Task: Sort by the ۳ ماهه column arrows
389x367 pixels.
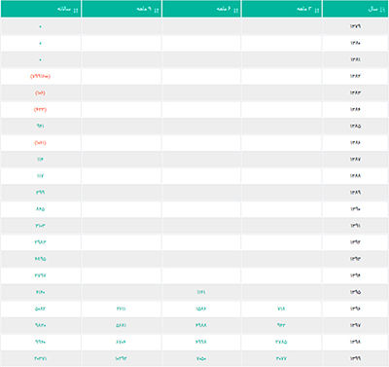Action: (317, 10)
